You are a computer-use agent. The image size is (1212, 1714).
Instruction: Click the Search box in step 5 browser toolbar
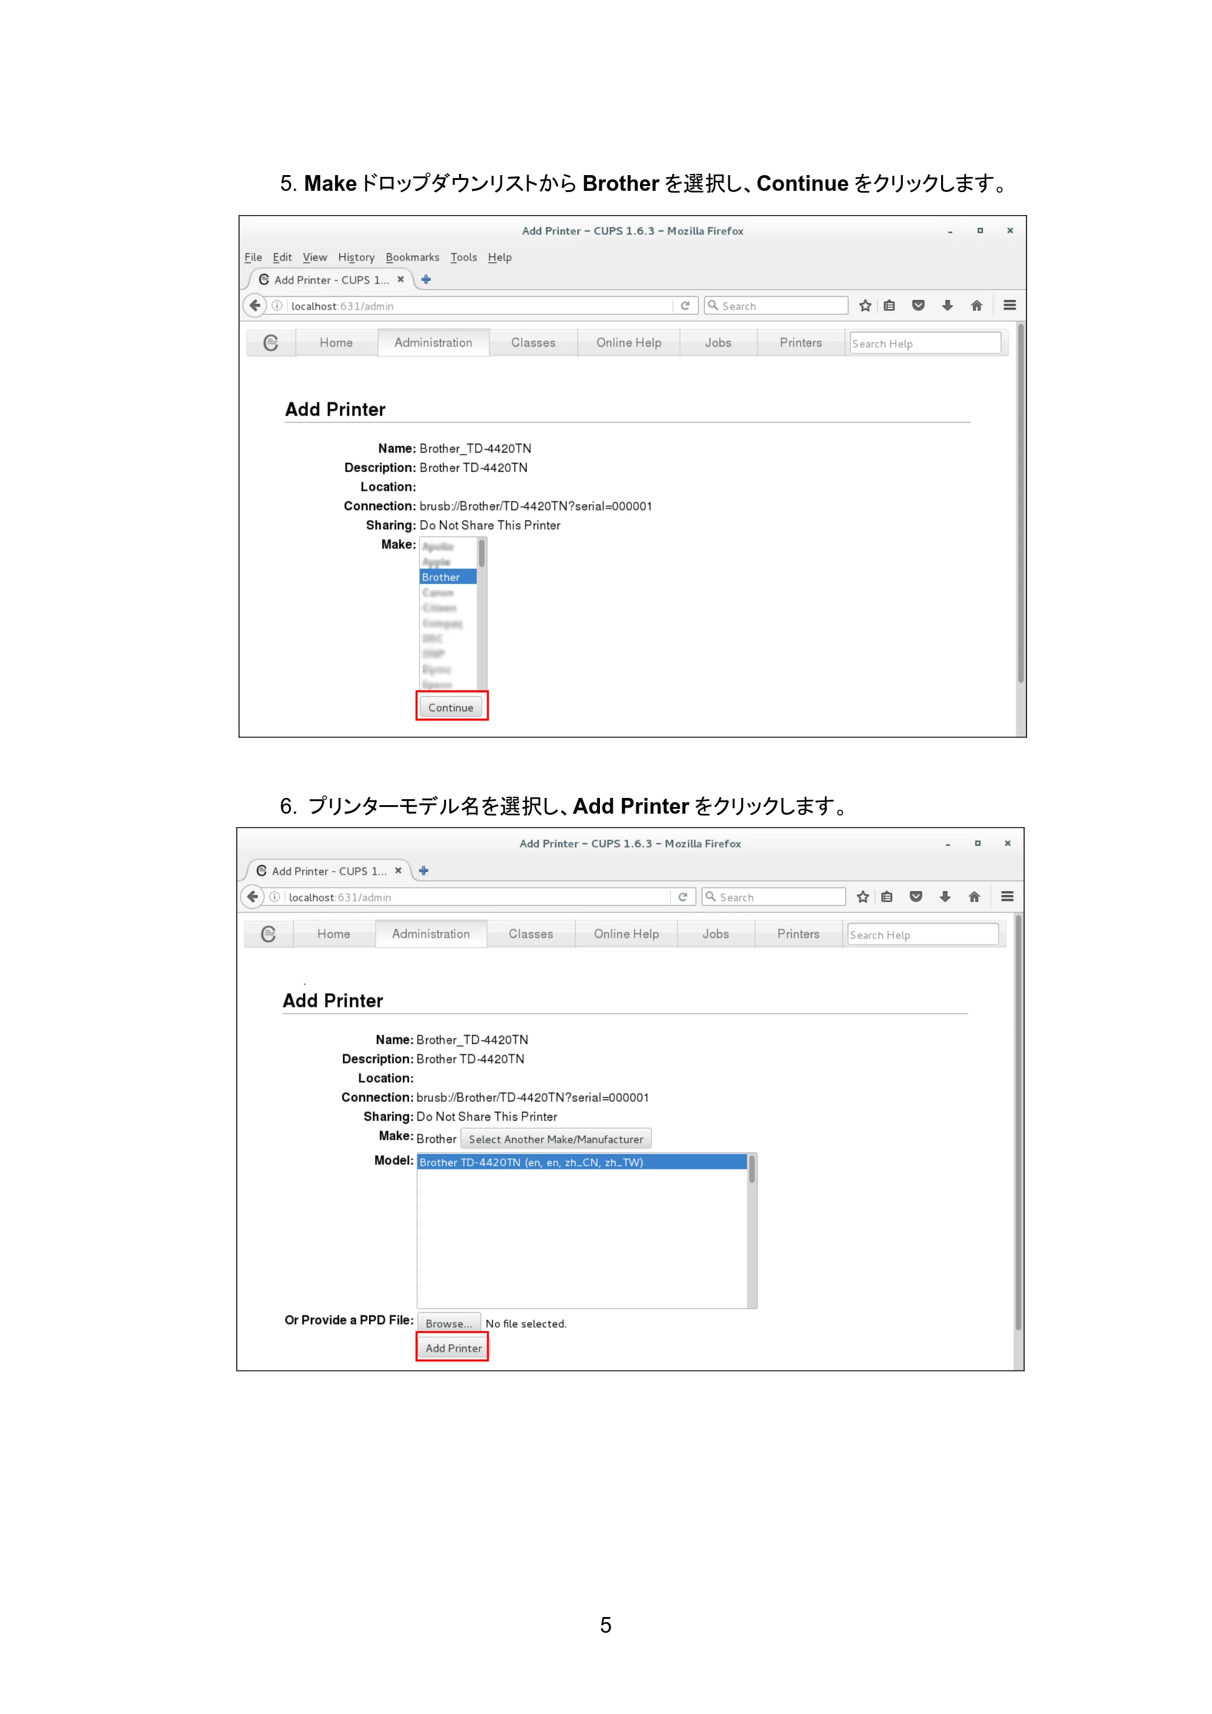click(776, 305)
